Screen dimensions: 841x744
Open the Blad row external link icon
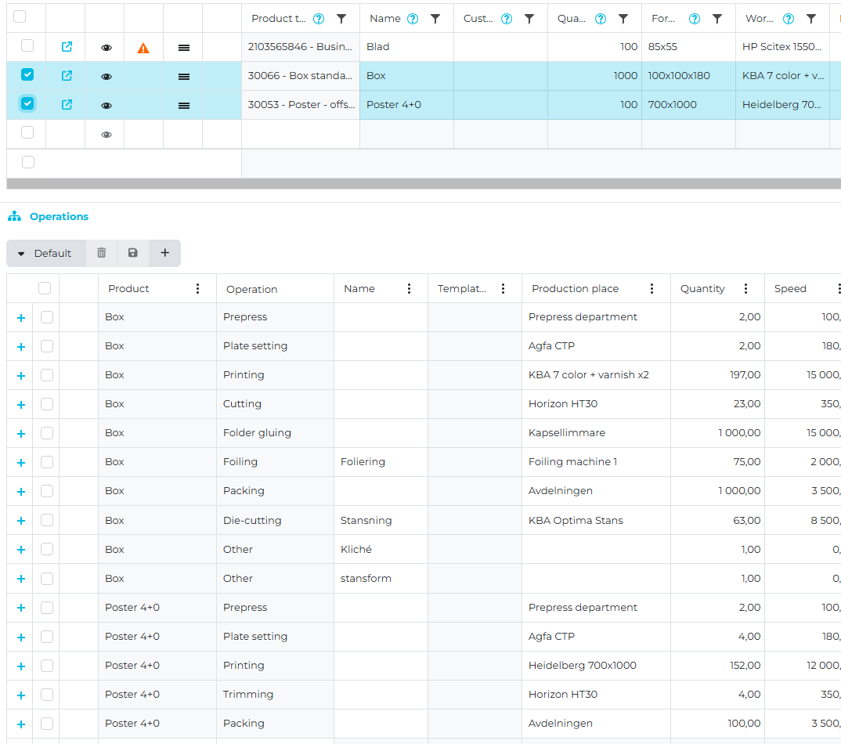tap(67, 47)
